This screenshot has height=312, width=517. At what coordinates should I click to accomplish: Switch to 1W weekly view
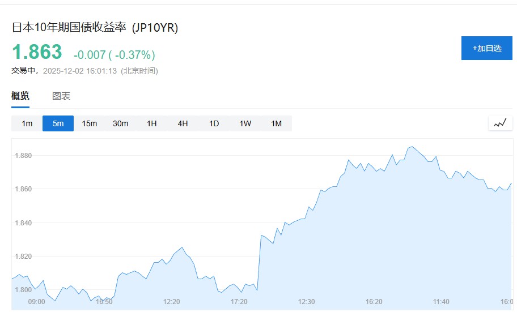[x=245, y=123]
